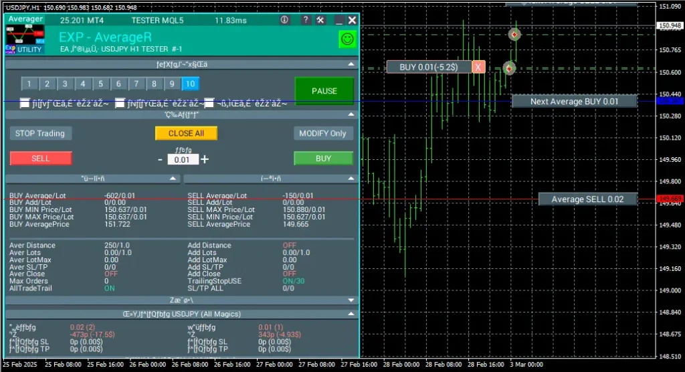Viewport: 685px width, 372px height.
Task: Click the lot size field showing 0.01
Action: [183, 160]
